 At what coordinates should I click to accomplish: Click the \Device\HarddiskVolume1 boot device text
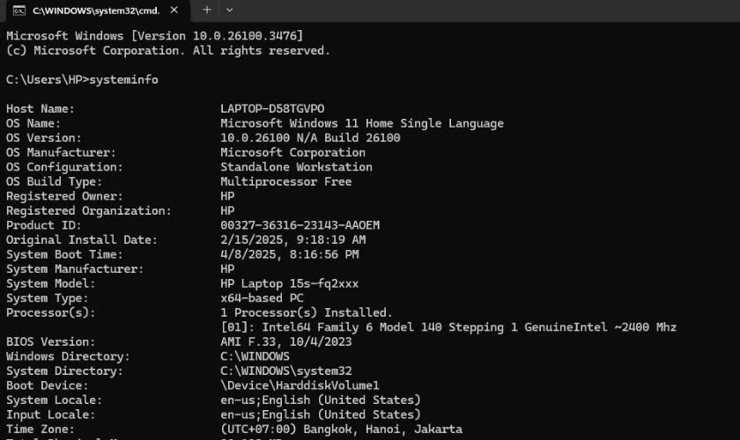(300, 385)
